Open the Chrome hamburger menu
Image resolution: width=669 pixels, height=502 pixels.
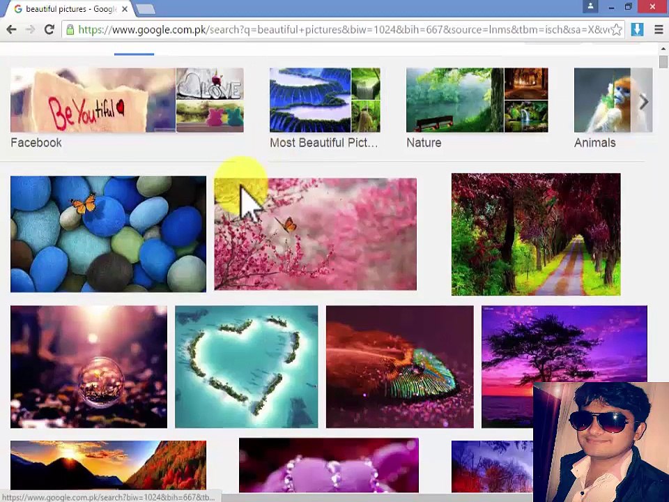click(659, 29)
